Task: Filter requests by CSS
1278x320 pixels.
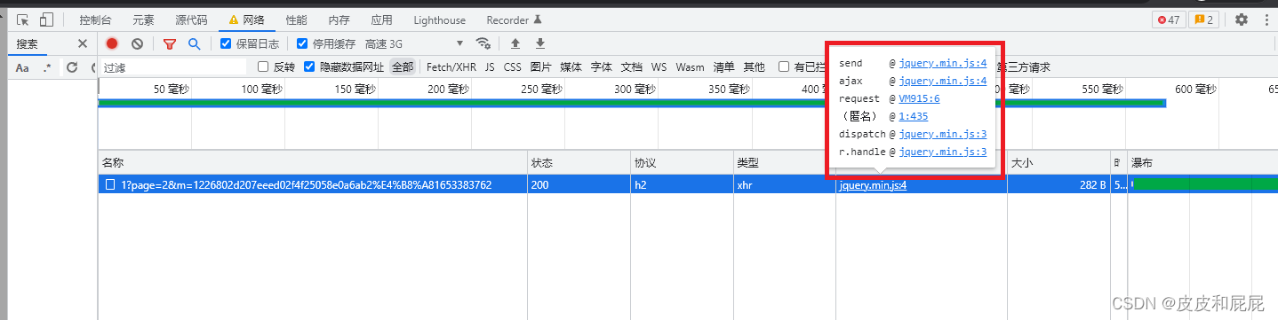Action: click(513, 66)
